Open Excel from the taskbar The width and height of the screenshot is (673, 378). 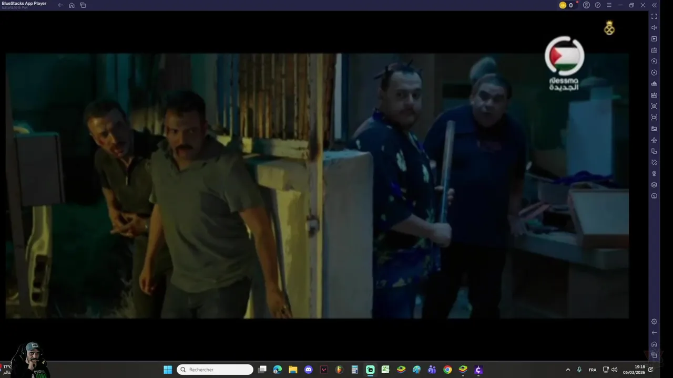(x=385, y=370)
